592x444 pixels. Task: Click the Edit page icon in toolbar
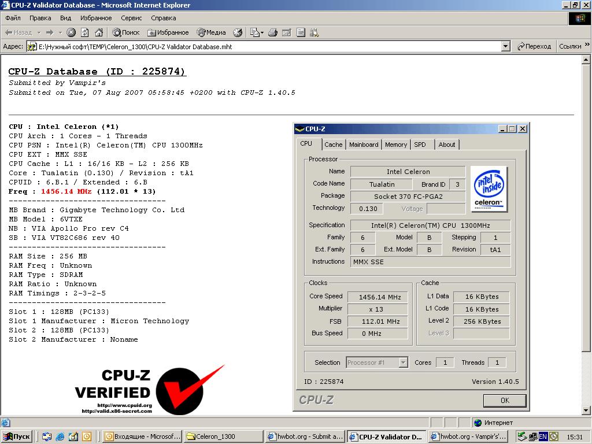pyautogui.click(x=287, y=32)
